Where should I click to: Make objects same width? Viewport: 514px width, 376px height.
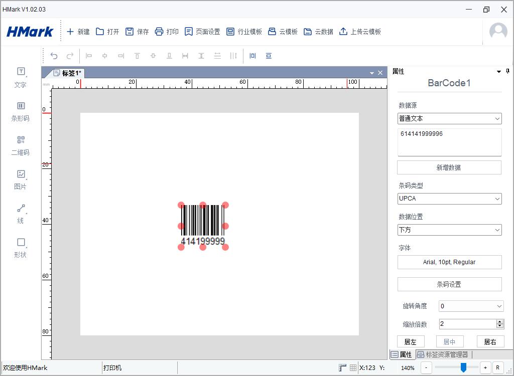point(185,56)
